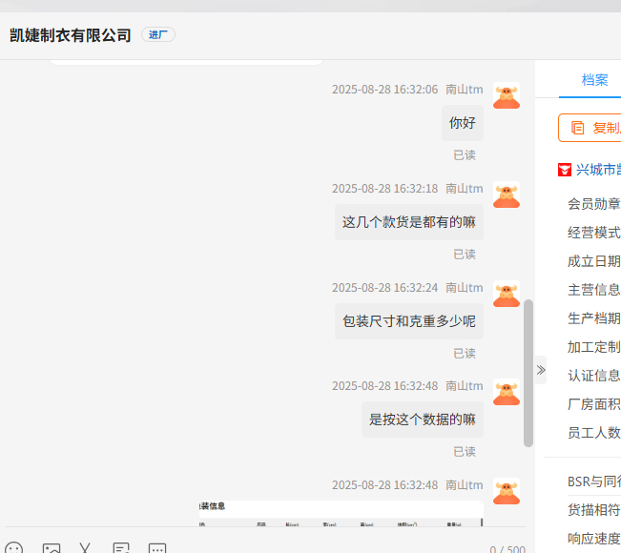
Task: Click the 进厂 tag button
Action: tap(158, 34)
